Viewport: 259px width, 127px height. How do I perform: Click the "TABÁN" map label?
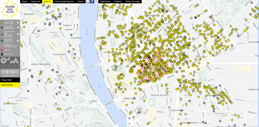(x=93, y=101)
